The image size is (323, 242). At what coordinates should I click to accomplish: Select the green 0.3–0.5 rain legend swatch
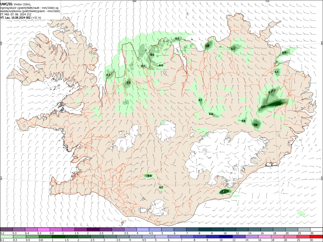[x=19, y=237]
